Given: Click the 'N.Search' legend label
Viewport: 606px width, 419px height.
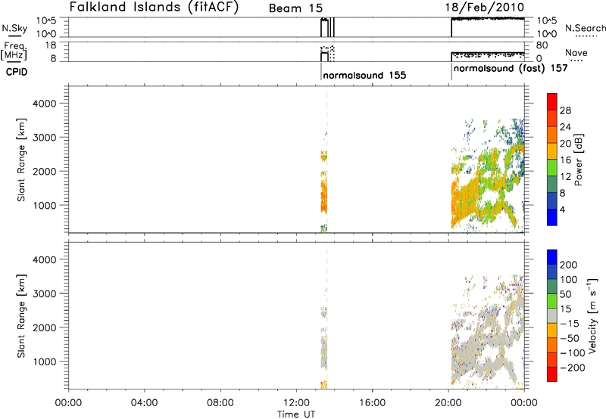Looking at the screenshot, I should pyautogui.click(x=585, y=28).
